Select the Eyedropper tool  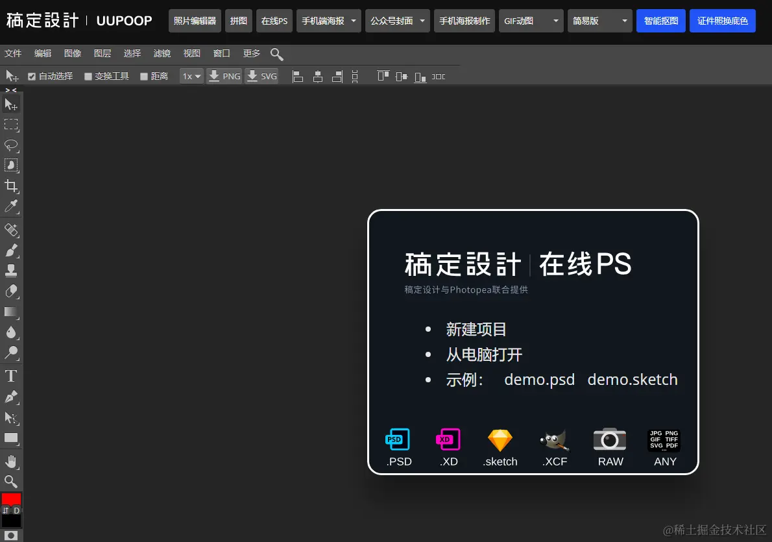pyautogui.click(x=11, y=206)
